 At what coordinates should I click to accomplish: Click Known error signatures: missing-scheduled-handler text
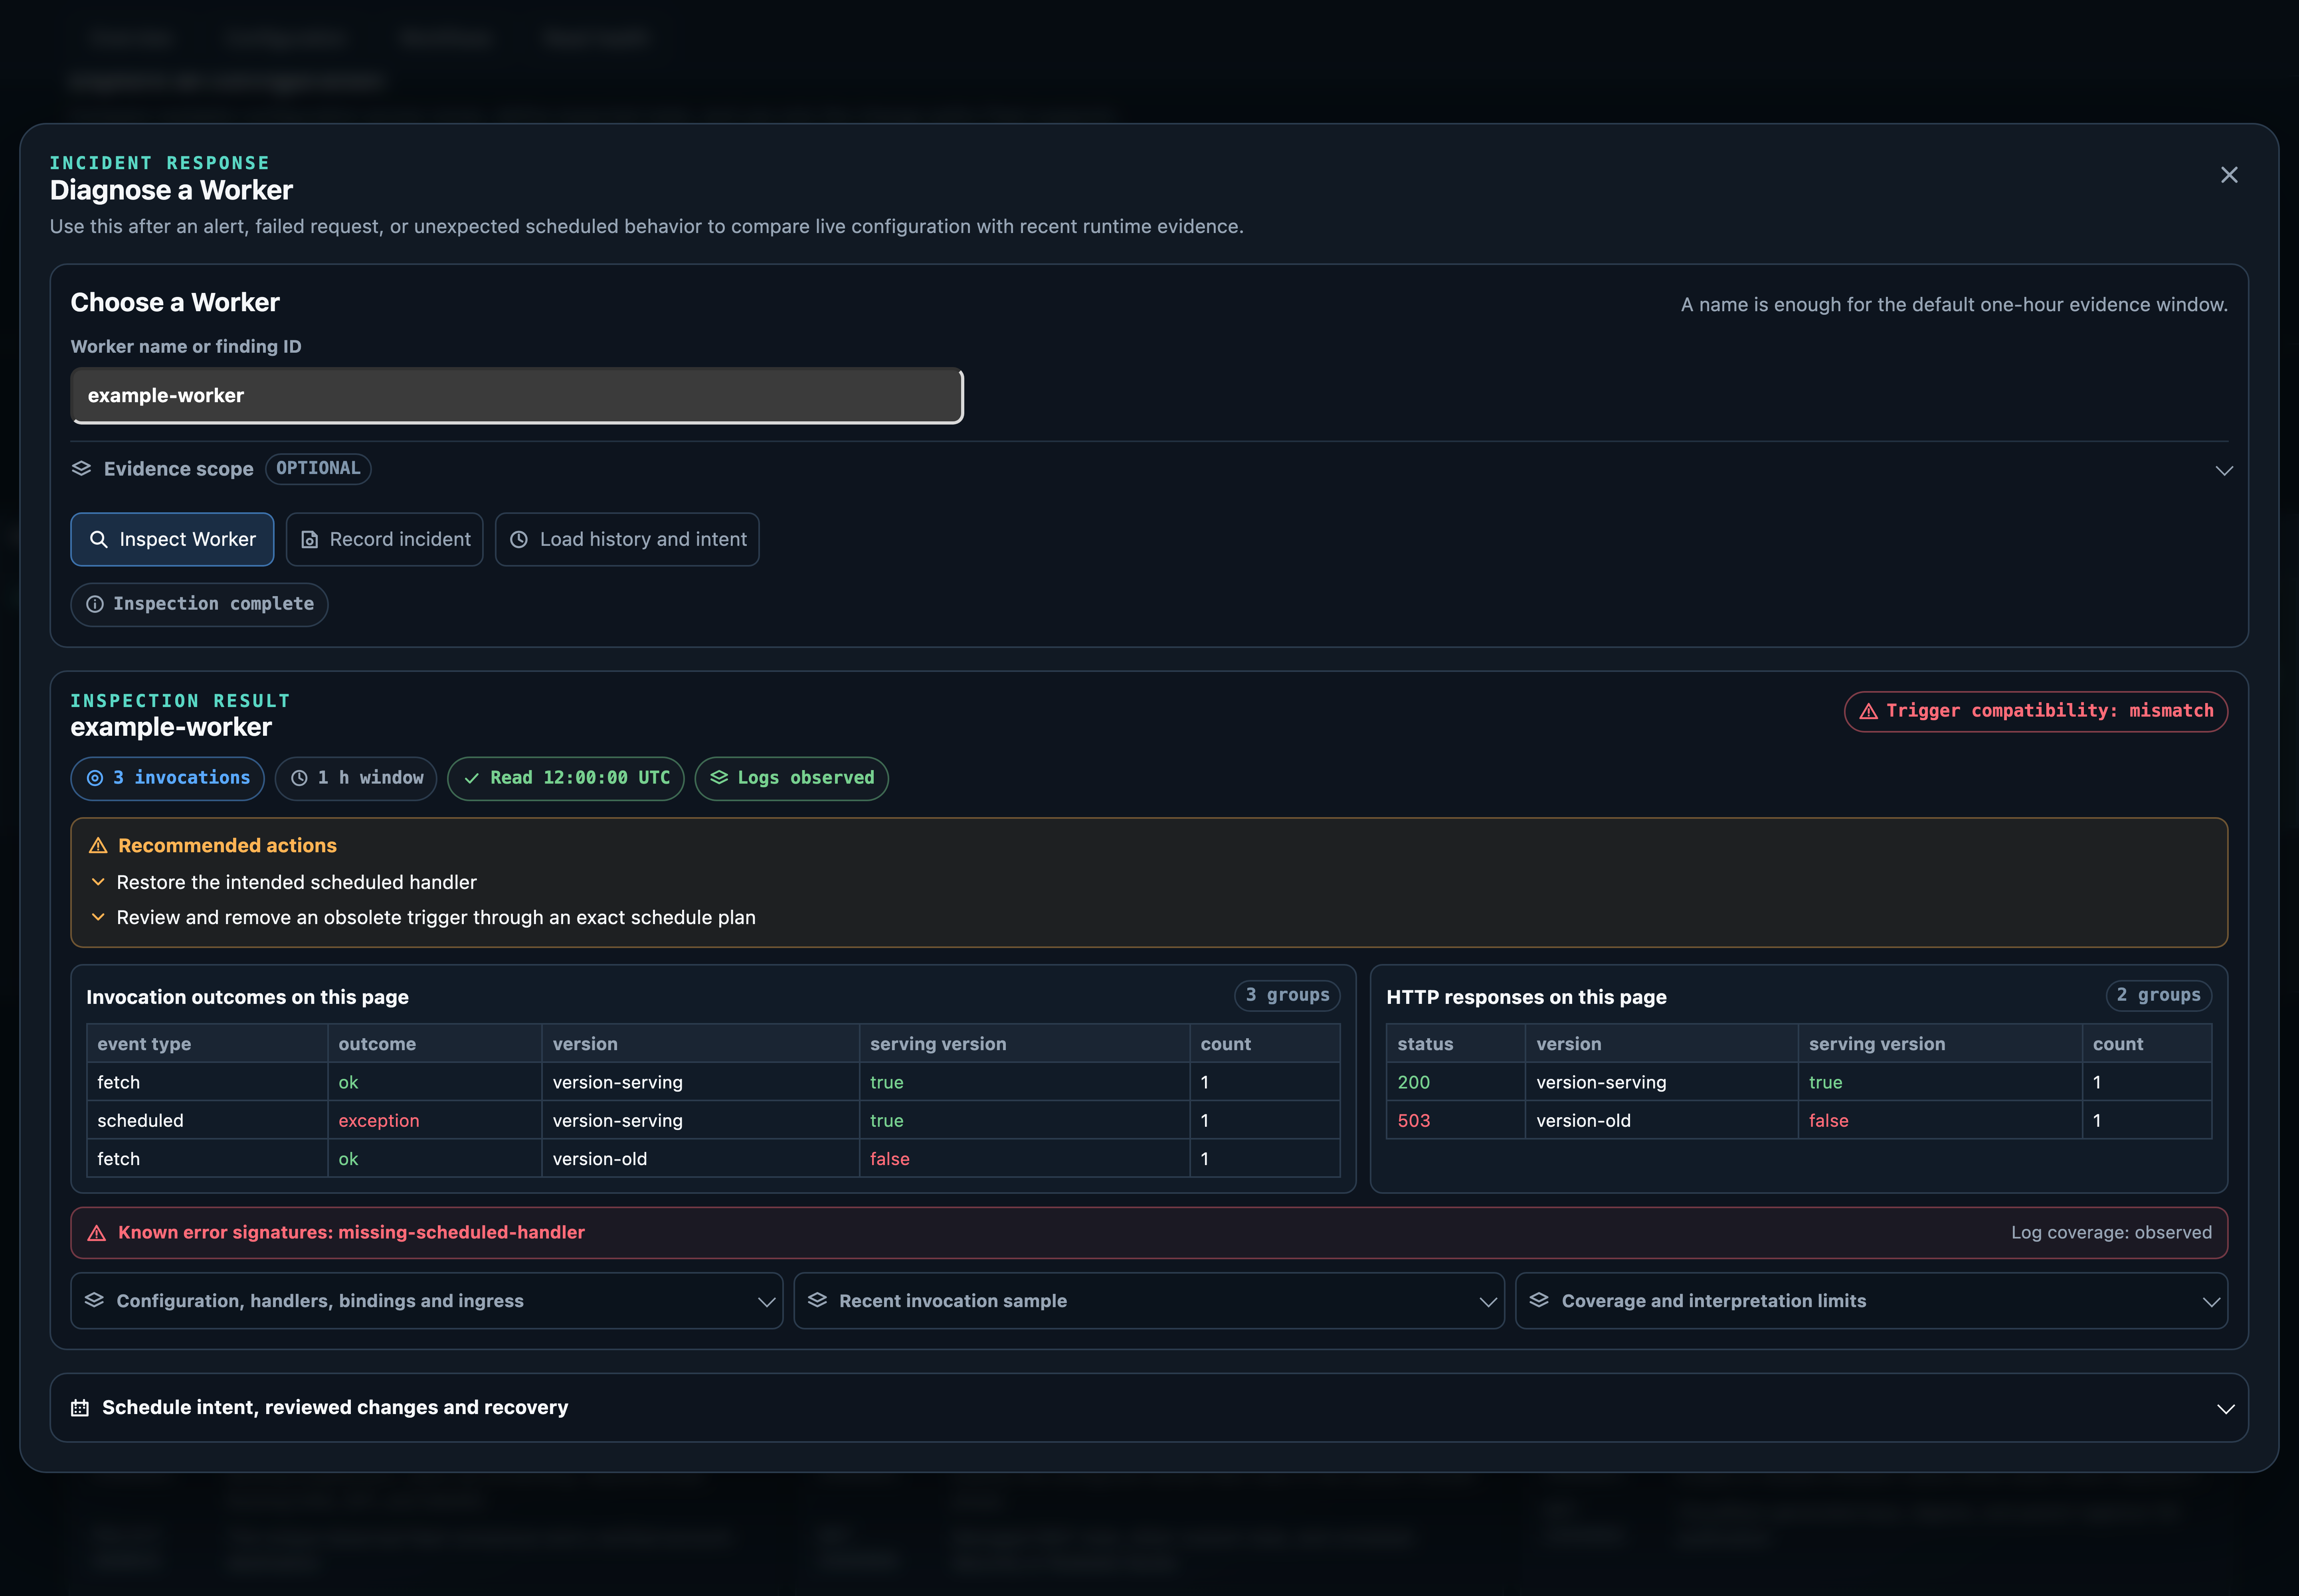tap(351, 1233)
